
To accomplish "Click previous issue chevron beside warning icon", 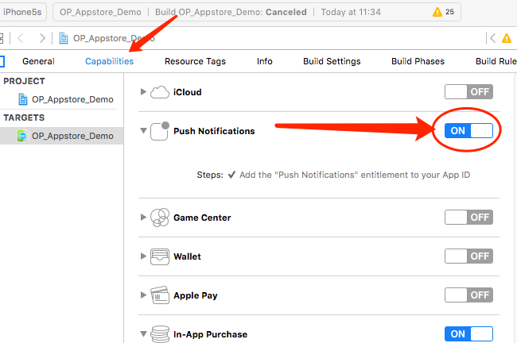I will pyautogui.click(x=492, y=38).
